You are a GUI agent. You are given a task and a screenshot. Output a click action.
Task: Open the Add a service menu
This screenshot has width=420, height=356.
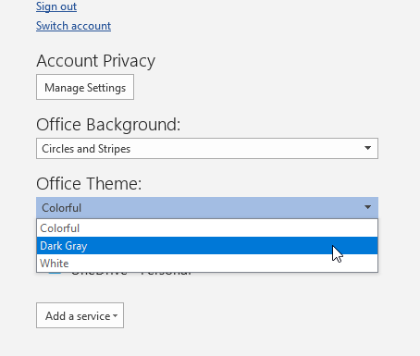(80, 315)
